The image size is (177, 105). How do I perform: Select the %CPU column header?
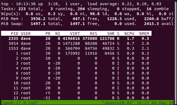pos(129,34)
